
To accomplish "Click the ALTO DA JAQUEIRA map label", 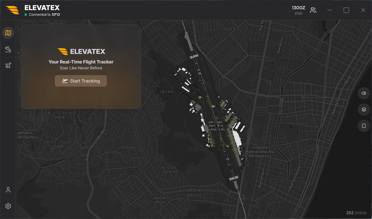I will (169, 170).
